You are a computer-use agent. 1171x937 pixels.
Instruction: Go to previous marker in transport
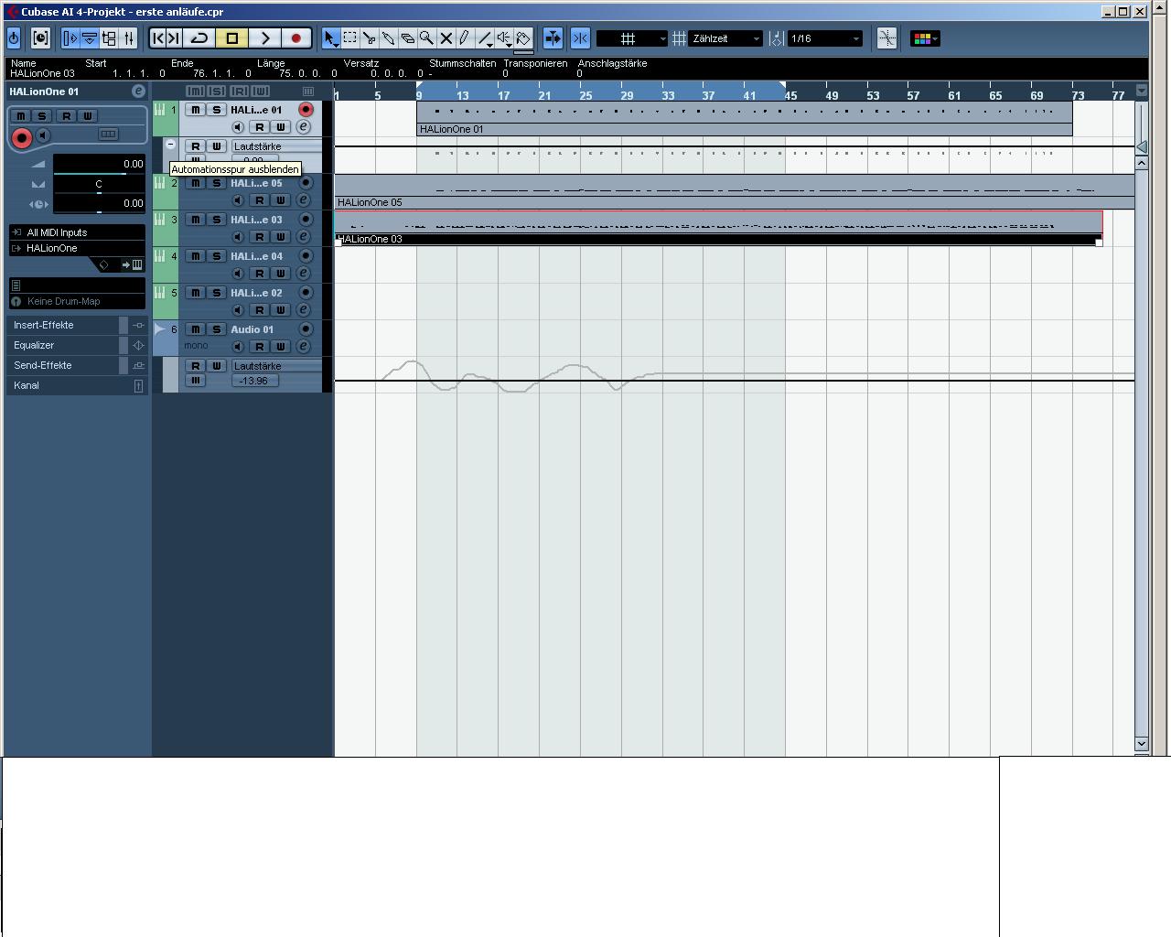[x=157, y=38]
